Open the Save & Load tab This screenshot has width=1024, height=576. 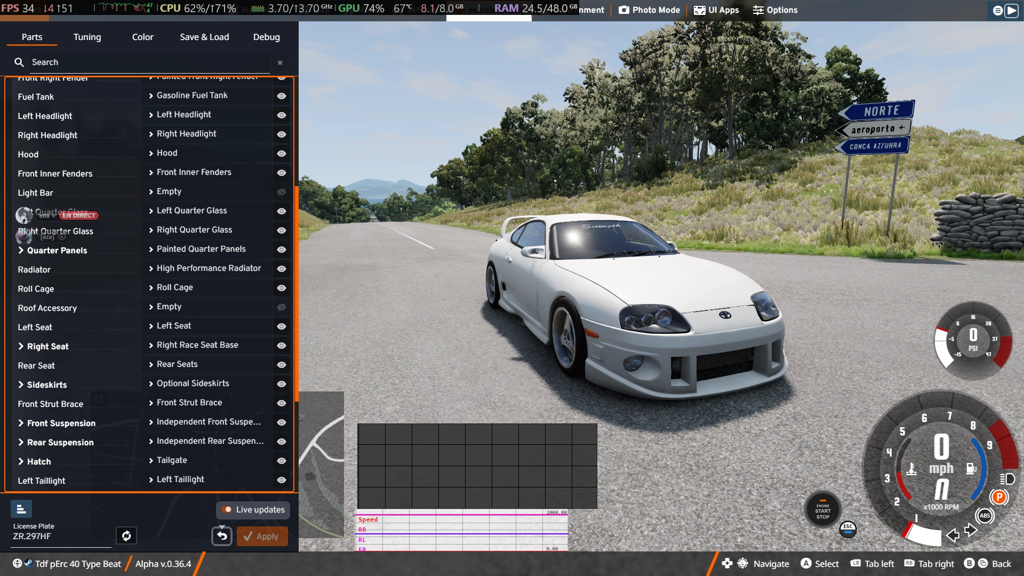204,37
